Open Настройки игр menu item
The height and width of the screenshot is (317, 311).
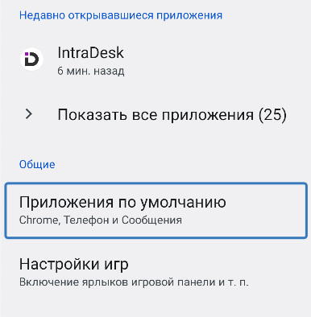pos(155,272)
